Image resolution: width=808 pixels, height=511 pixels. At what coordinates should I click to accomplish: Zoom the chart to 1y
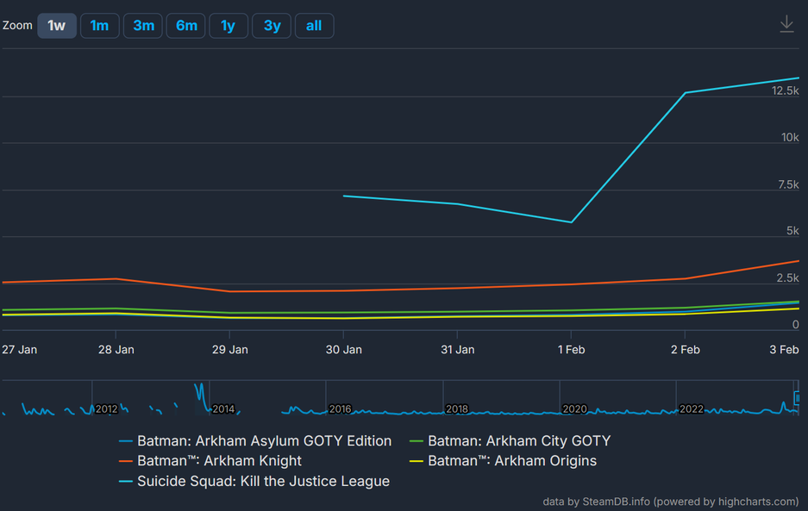point(228,26)
